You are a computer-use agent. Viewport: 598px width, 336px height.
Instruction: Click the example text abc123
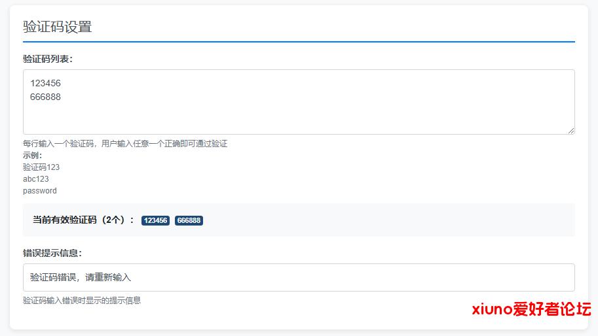pyautogui.click(x=36, y=179)
